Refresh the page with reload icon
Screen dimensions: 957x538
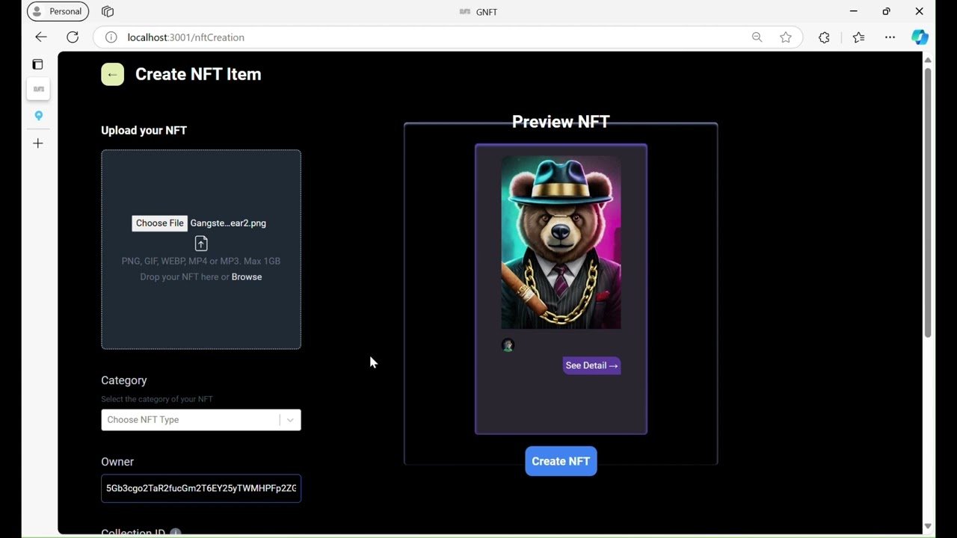pyautogui.click(x=73, y=37)
